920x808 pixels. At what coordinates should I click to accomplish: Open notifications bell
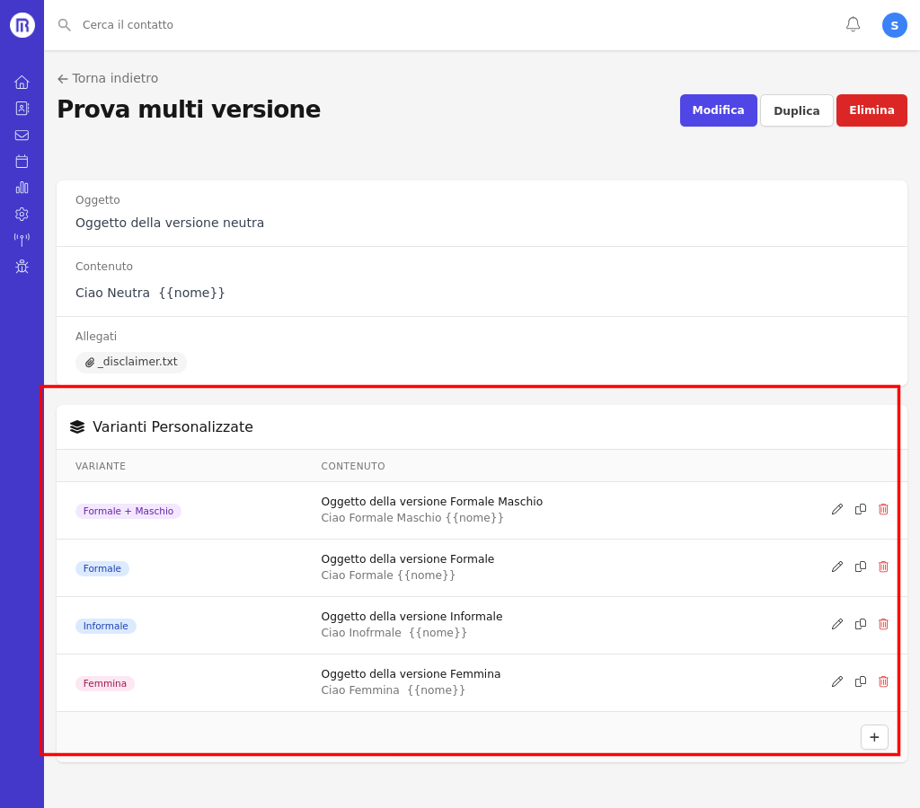854,24
